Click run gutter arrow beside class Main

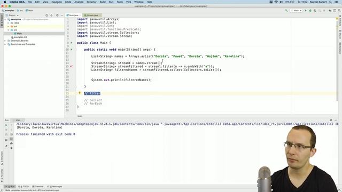click(x=71, y=43)
